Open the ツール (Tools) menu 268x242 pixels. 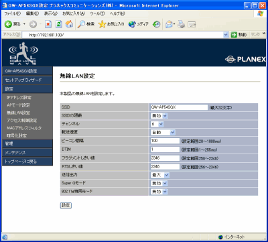[97, 13]
